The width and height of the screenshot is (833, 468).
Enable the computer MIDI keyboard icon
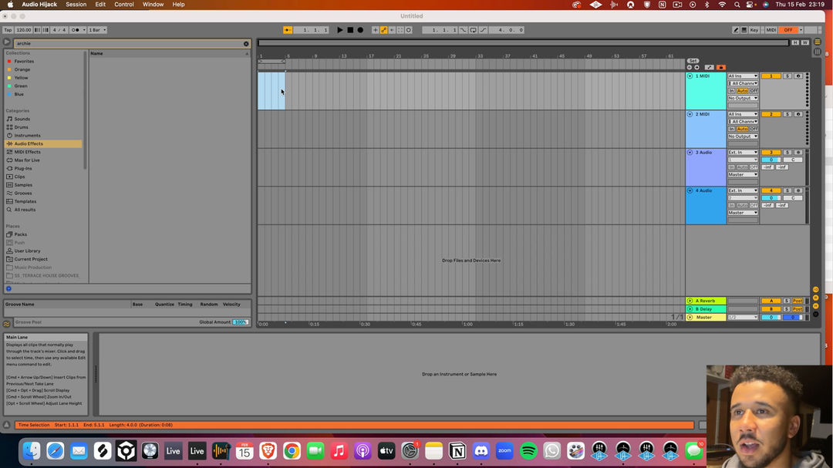point(744,30)
